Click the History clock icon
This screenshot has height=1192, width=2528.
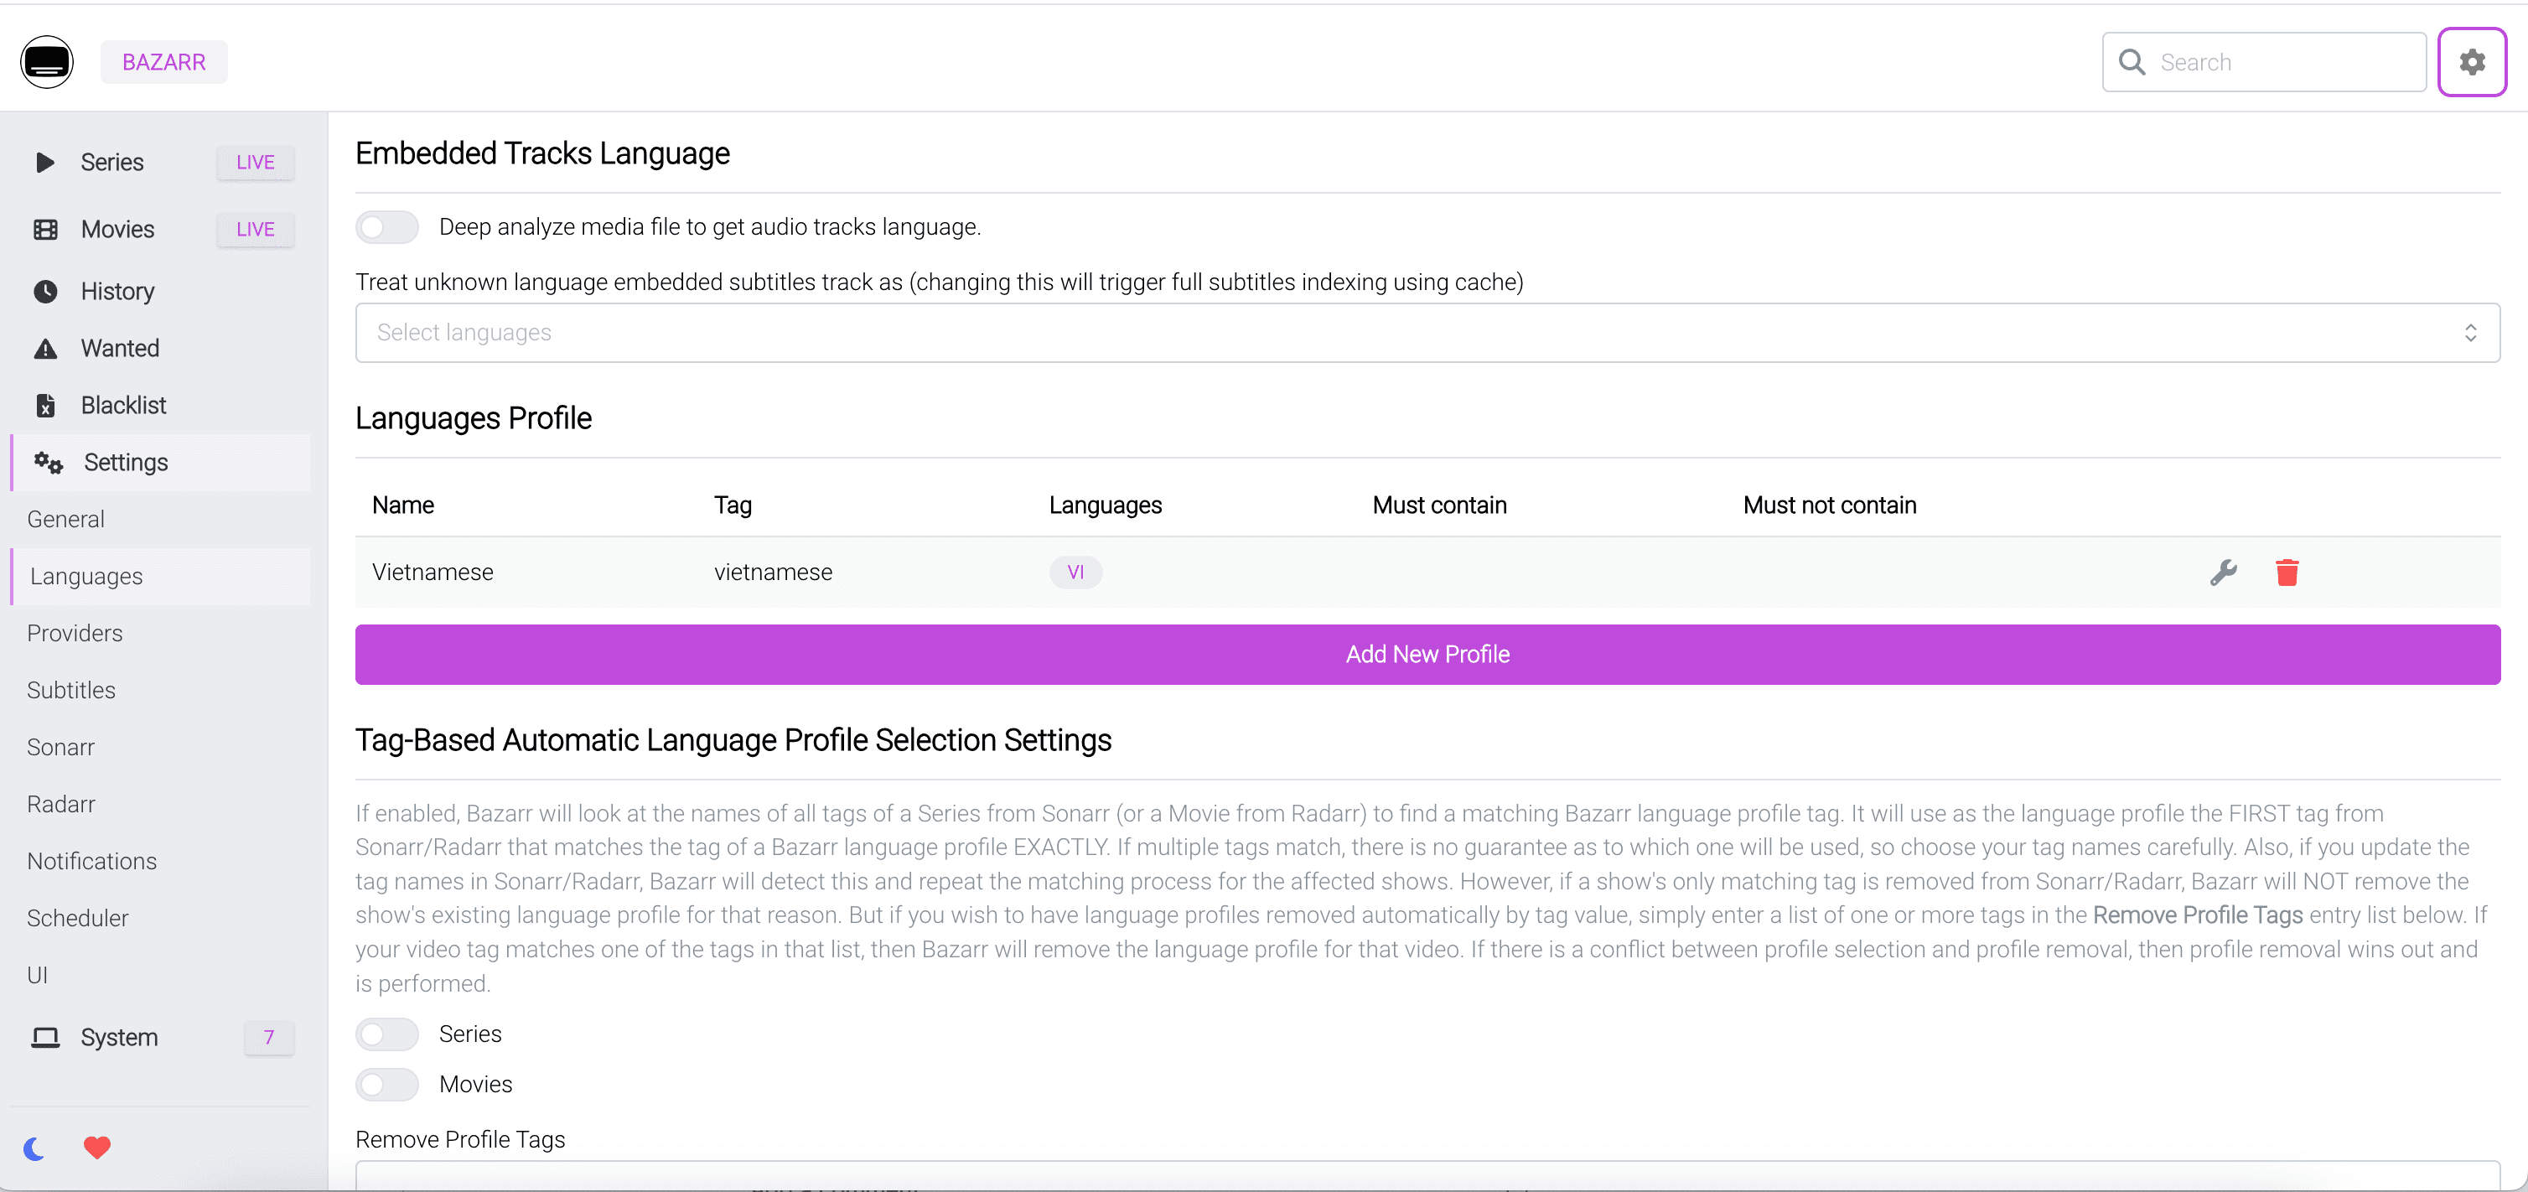(x=45, y=292)
